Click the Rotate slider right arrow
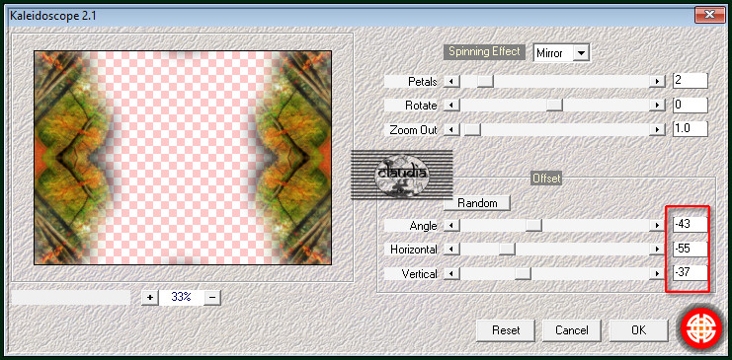 (x=657, y=106)
